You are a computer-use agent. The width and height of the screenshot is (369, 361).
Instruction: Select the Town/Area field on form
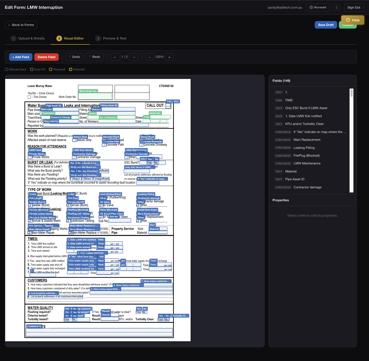coord(60,117)
